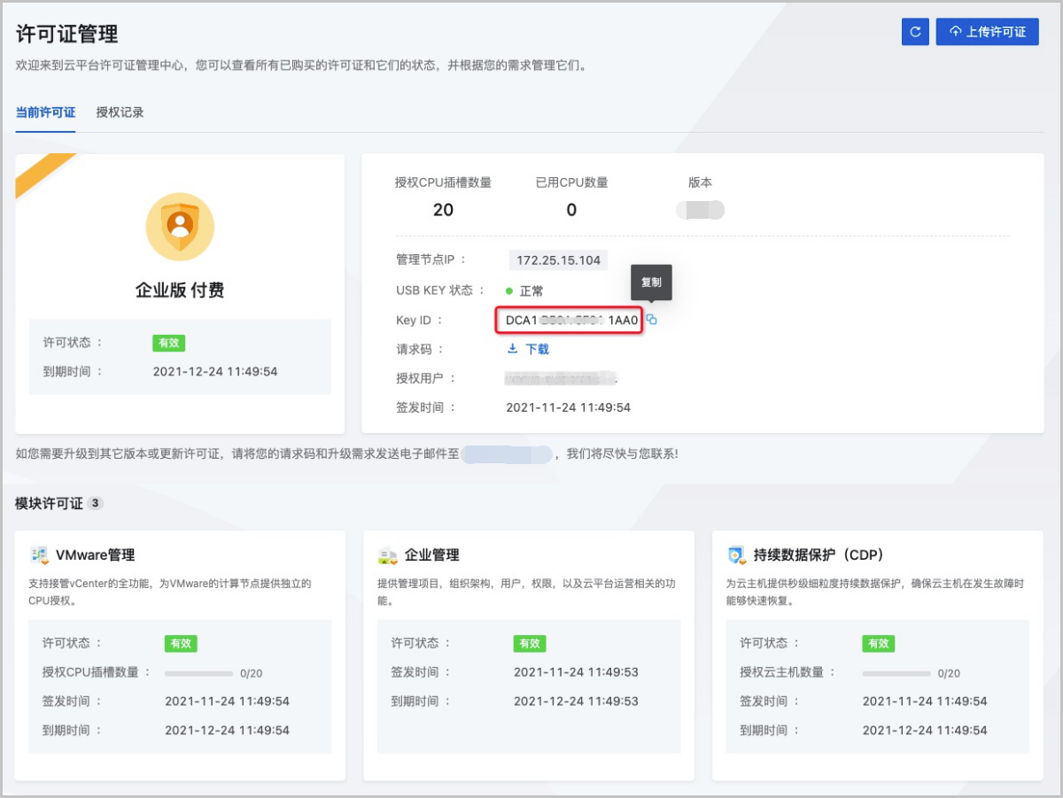Click the 管理节点IP value 172.25.15.104

tap(557, 260)
